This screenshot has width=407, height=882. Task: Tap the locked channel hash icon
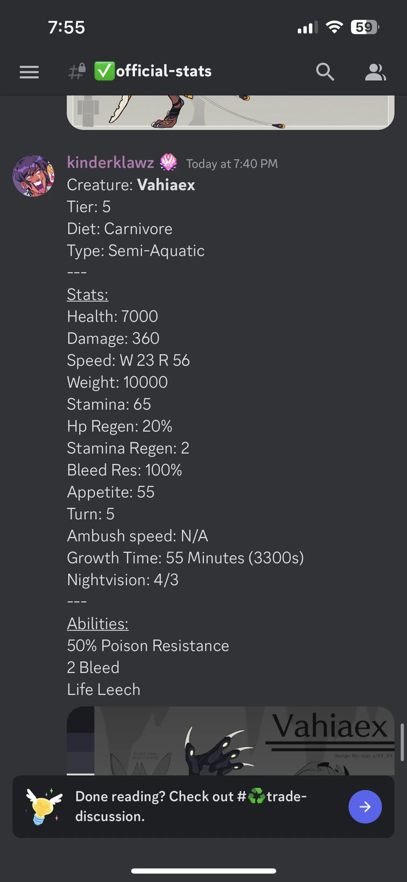[x=77, y=71]
